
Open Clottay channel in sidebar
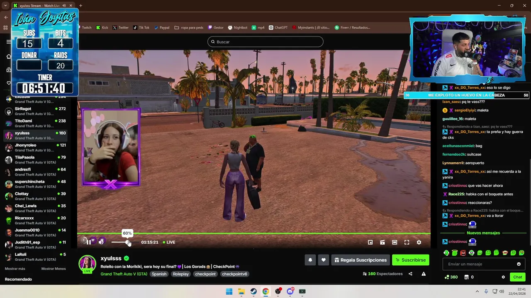pyautogui.click(x=35, y=196)
